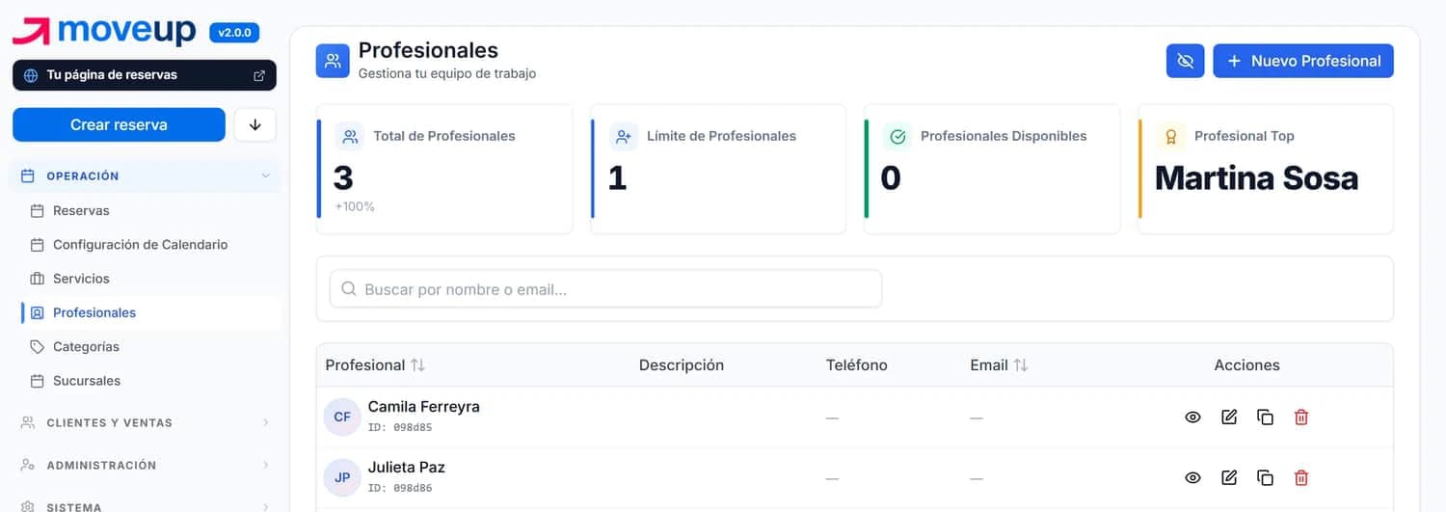Sort table by Profesional column

tap(375, 365)
